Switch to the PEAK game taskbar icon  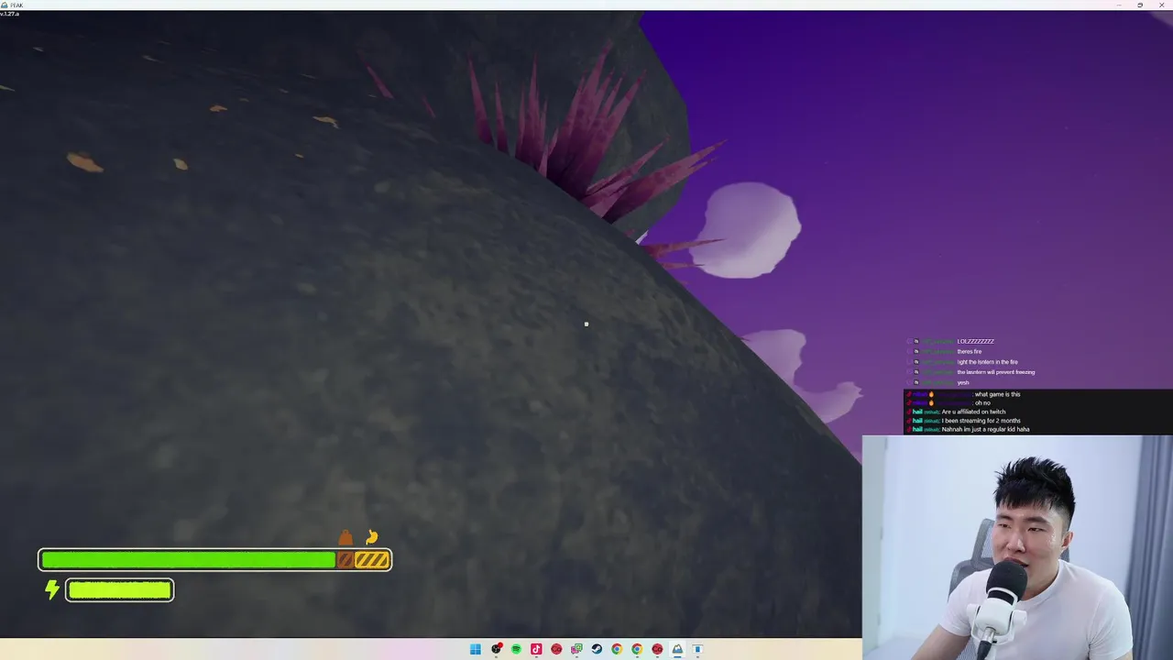pos(677,649)
